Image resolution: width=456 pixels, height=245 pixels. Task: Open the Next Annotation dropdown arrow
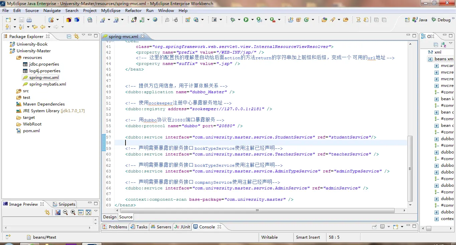pyautogui.click(x=14, y=27)
